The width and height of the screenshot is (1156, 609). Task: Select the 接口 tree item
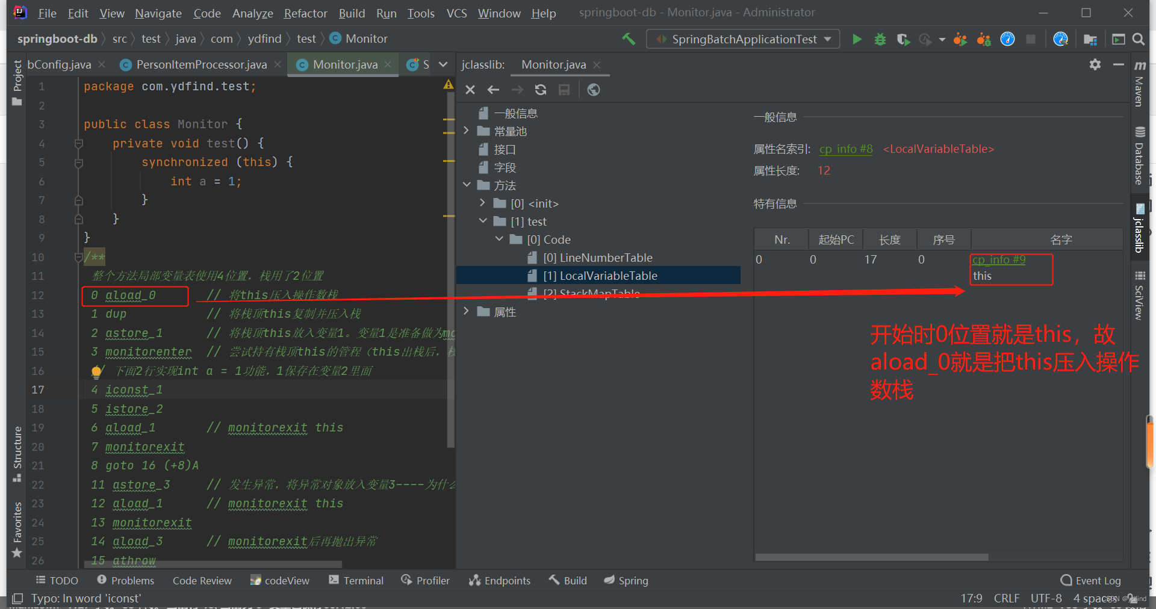click(505, 149)
